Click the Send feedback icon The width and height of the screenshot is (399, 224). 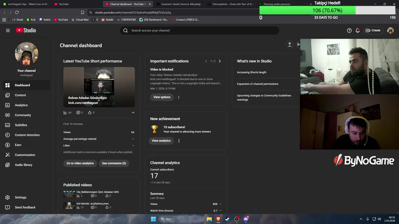point(7,208)
